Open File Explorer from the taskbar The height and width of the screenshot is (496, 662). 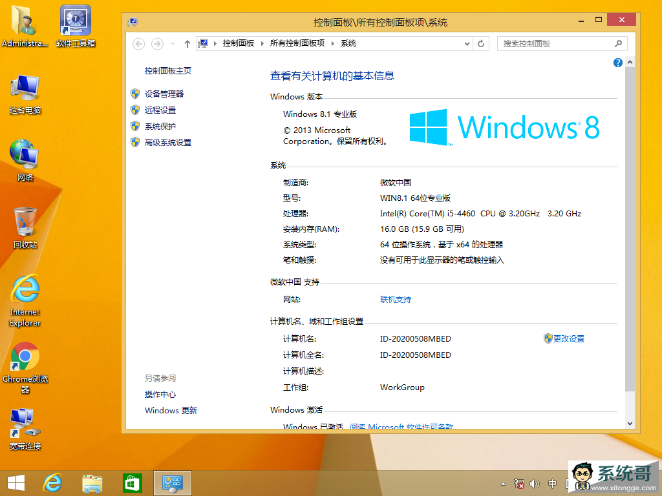(92, 483)
